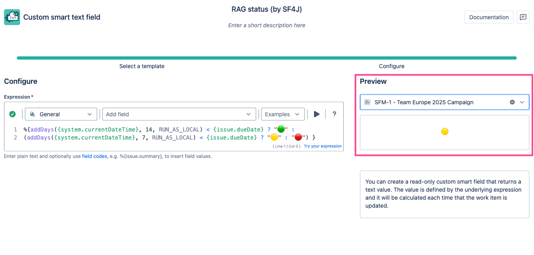Go to the Select a template step

point(142,66)
